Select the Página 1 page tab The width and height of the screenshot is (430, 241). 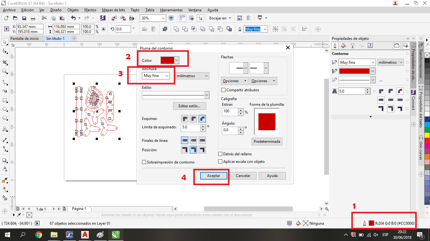point(79,209)
